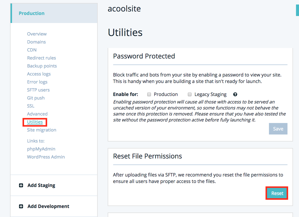Open the Overview page

(x=37, y=34)
